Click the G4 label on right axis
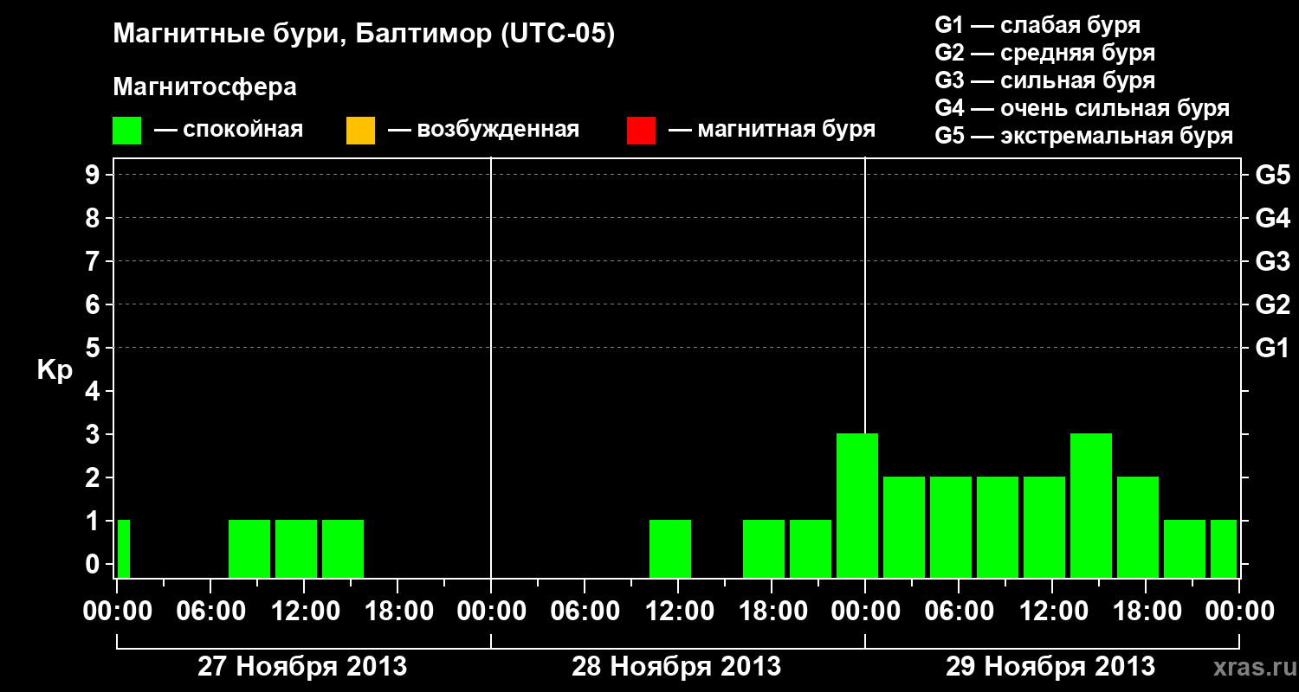The image size is (1299, 692). click(x=1273, y=218)
